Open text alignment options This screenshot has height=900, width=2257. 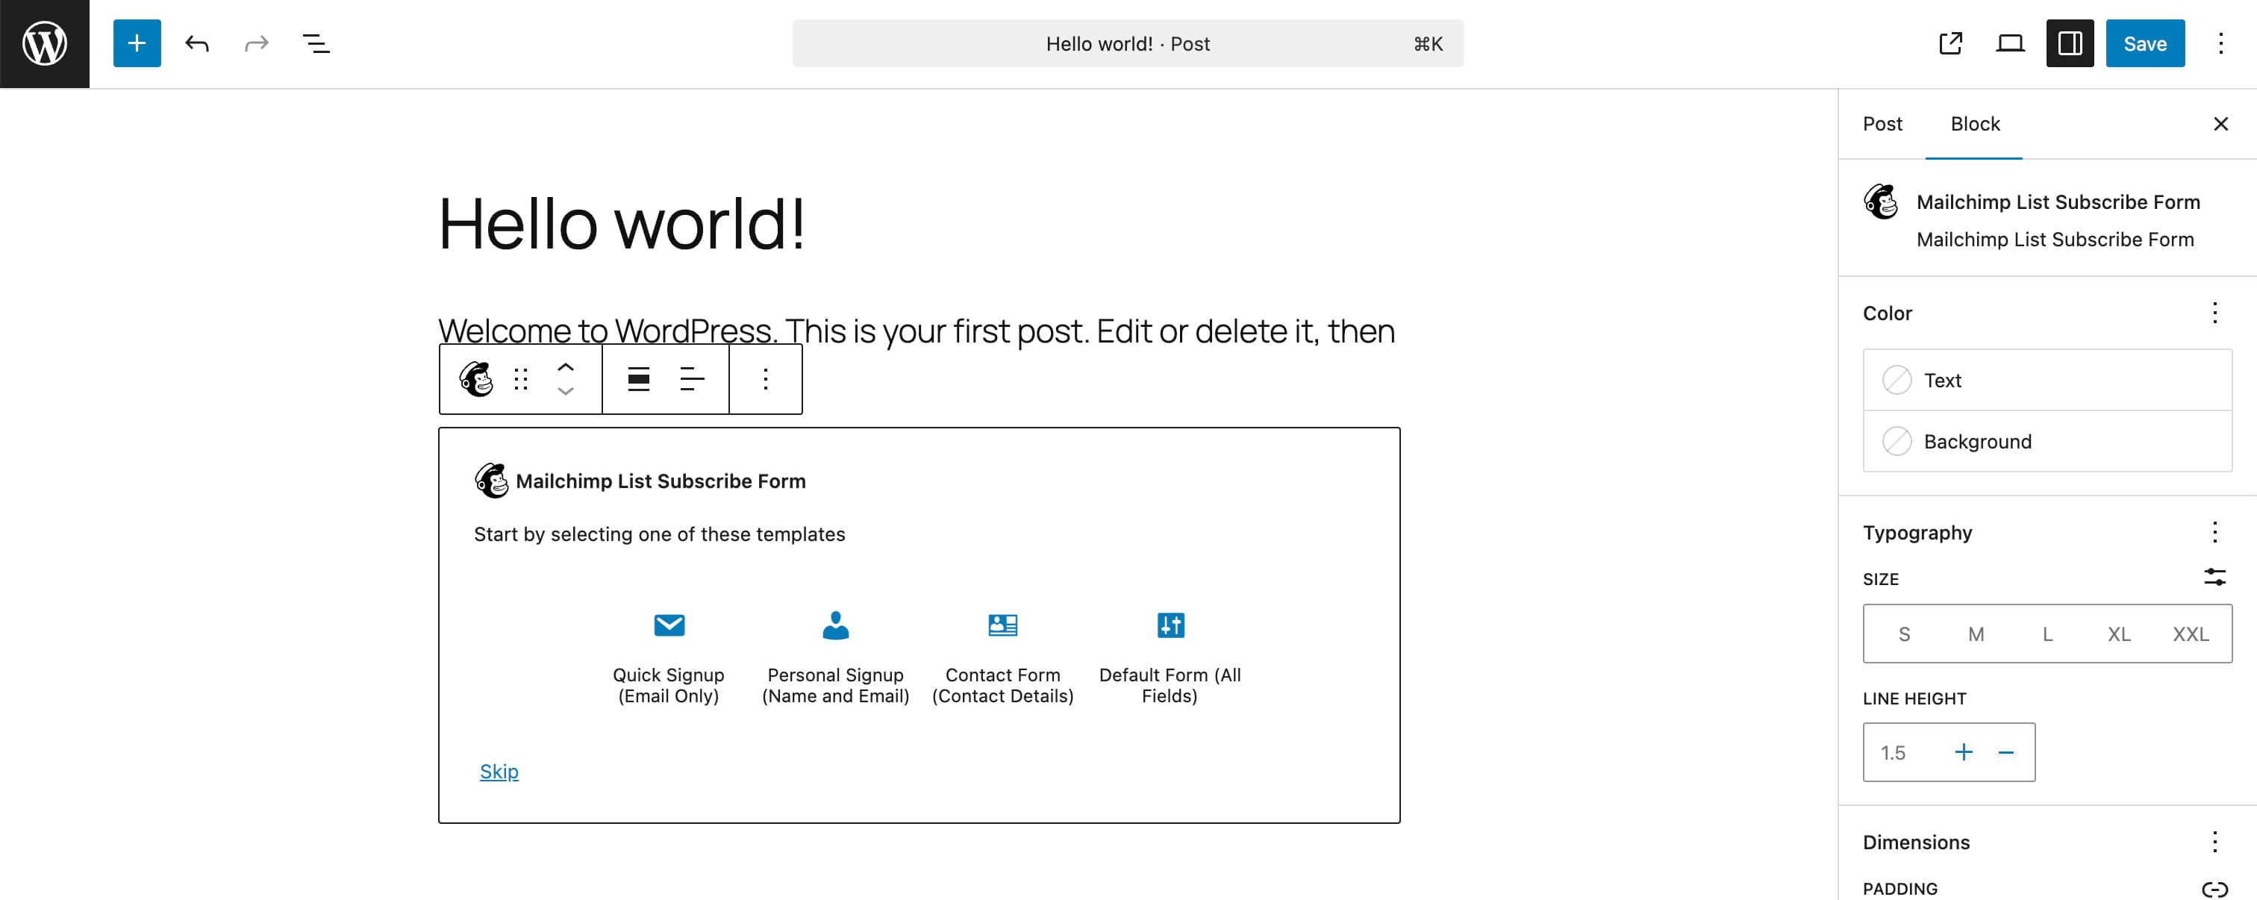pyautogui.click(x=692, y=379)
